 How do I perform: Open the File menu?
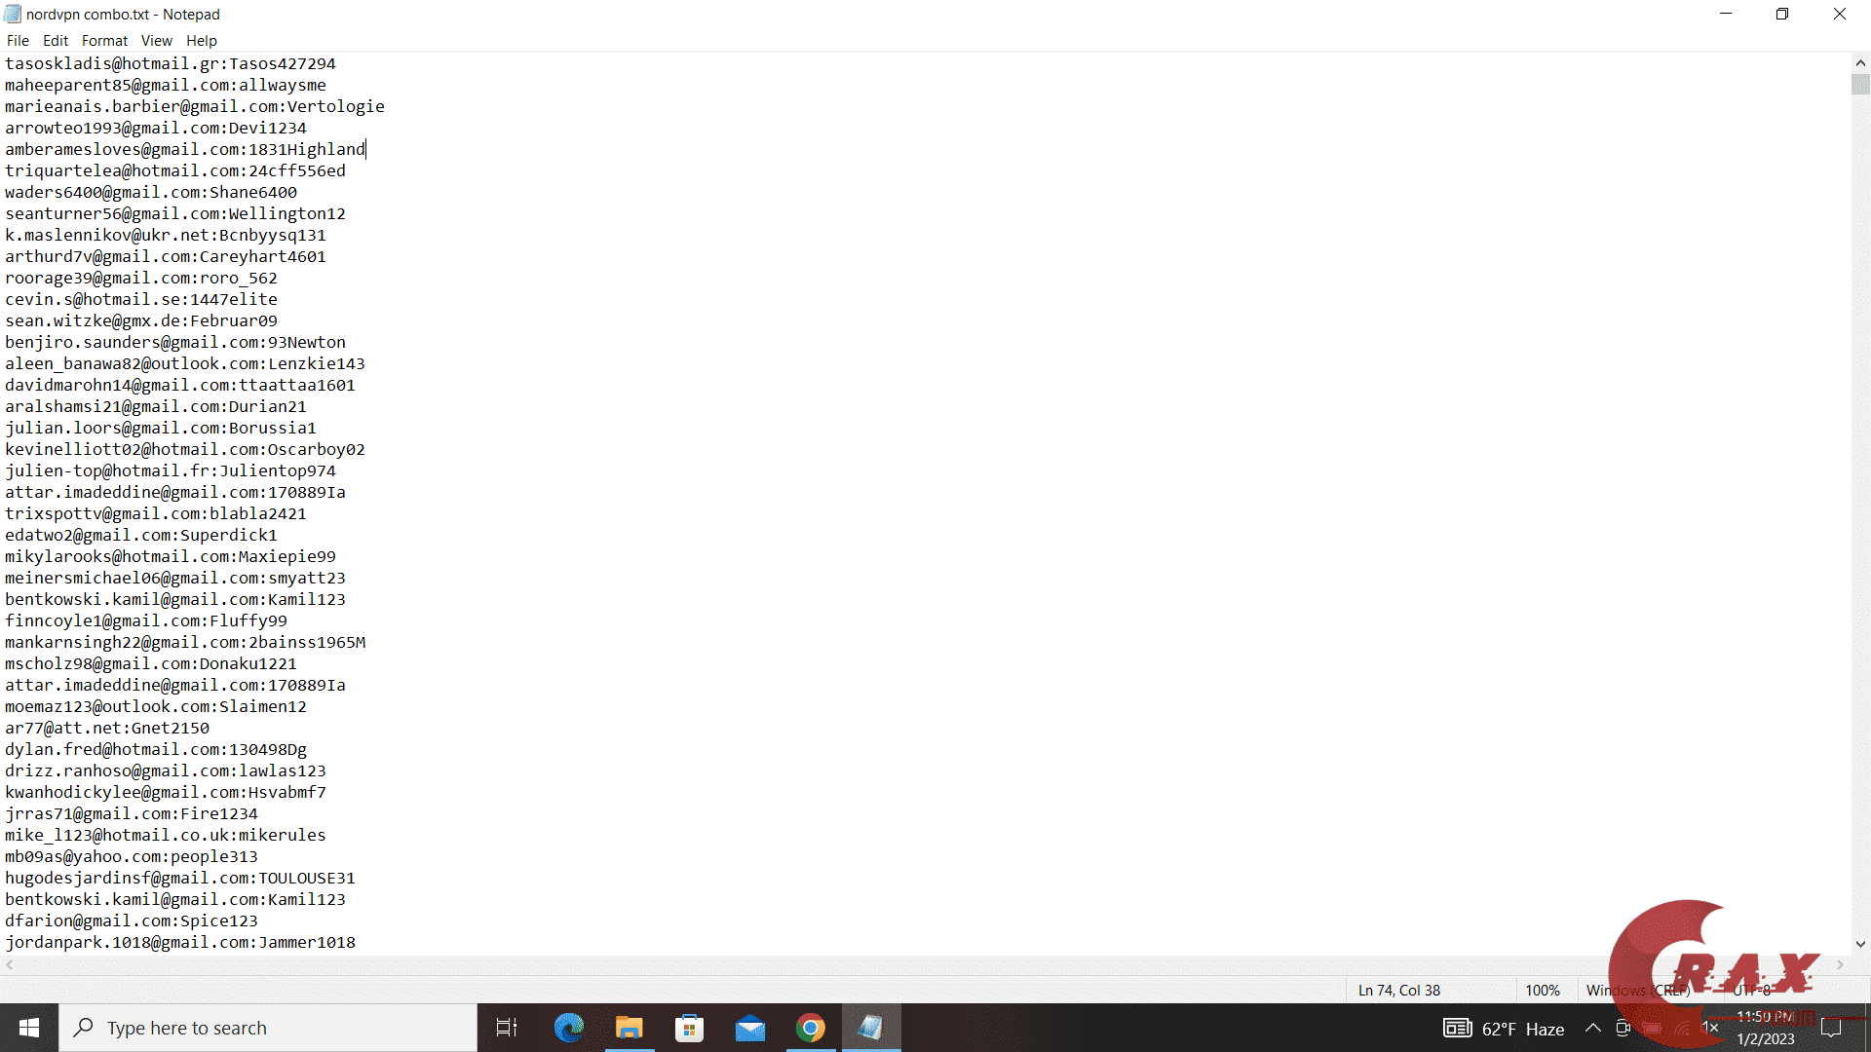click(x=18, y=40)
